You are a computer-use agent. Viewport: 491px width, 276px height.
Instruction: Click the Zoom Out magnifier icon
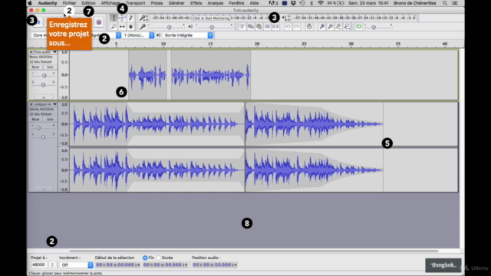[330, 27]
